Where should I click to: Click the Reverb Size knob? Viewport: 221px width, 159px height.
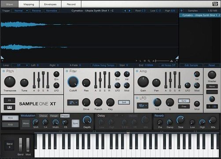180,120
